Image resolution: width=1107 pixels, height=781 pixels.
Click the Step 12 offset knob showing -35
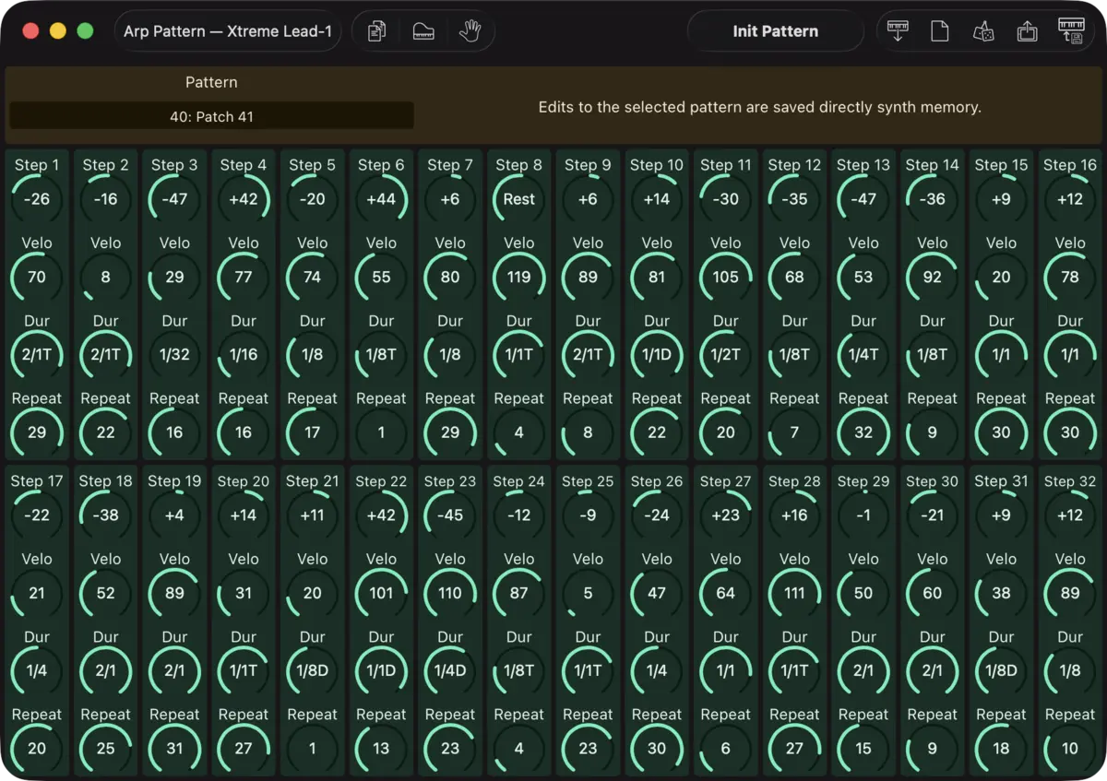(x=794, y=199)
